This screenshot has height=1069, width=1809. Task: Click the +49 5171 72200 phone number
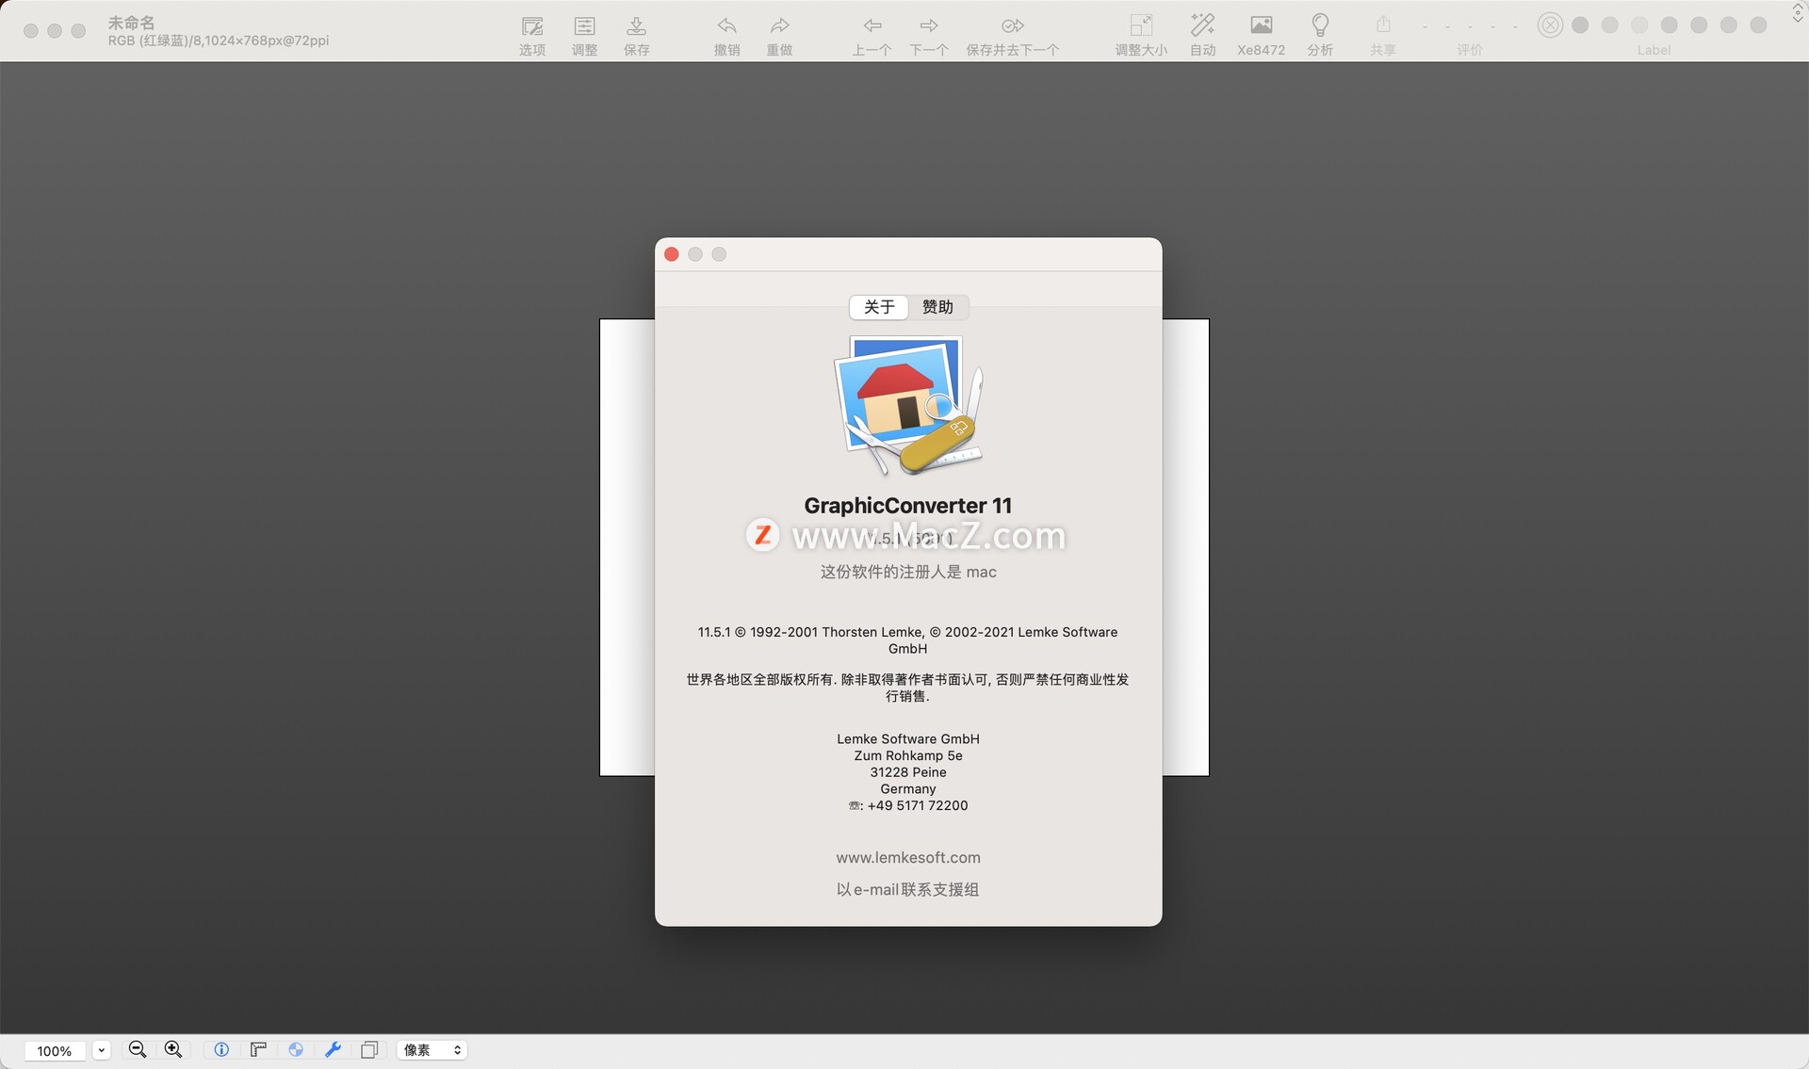[x=918, y=805]
